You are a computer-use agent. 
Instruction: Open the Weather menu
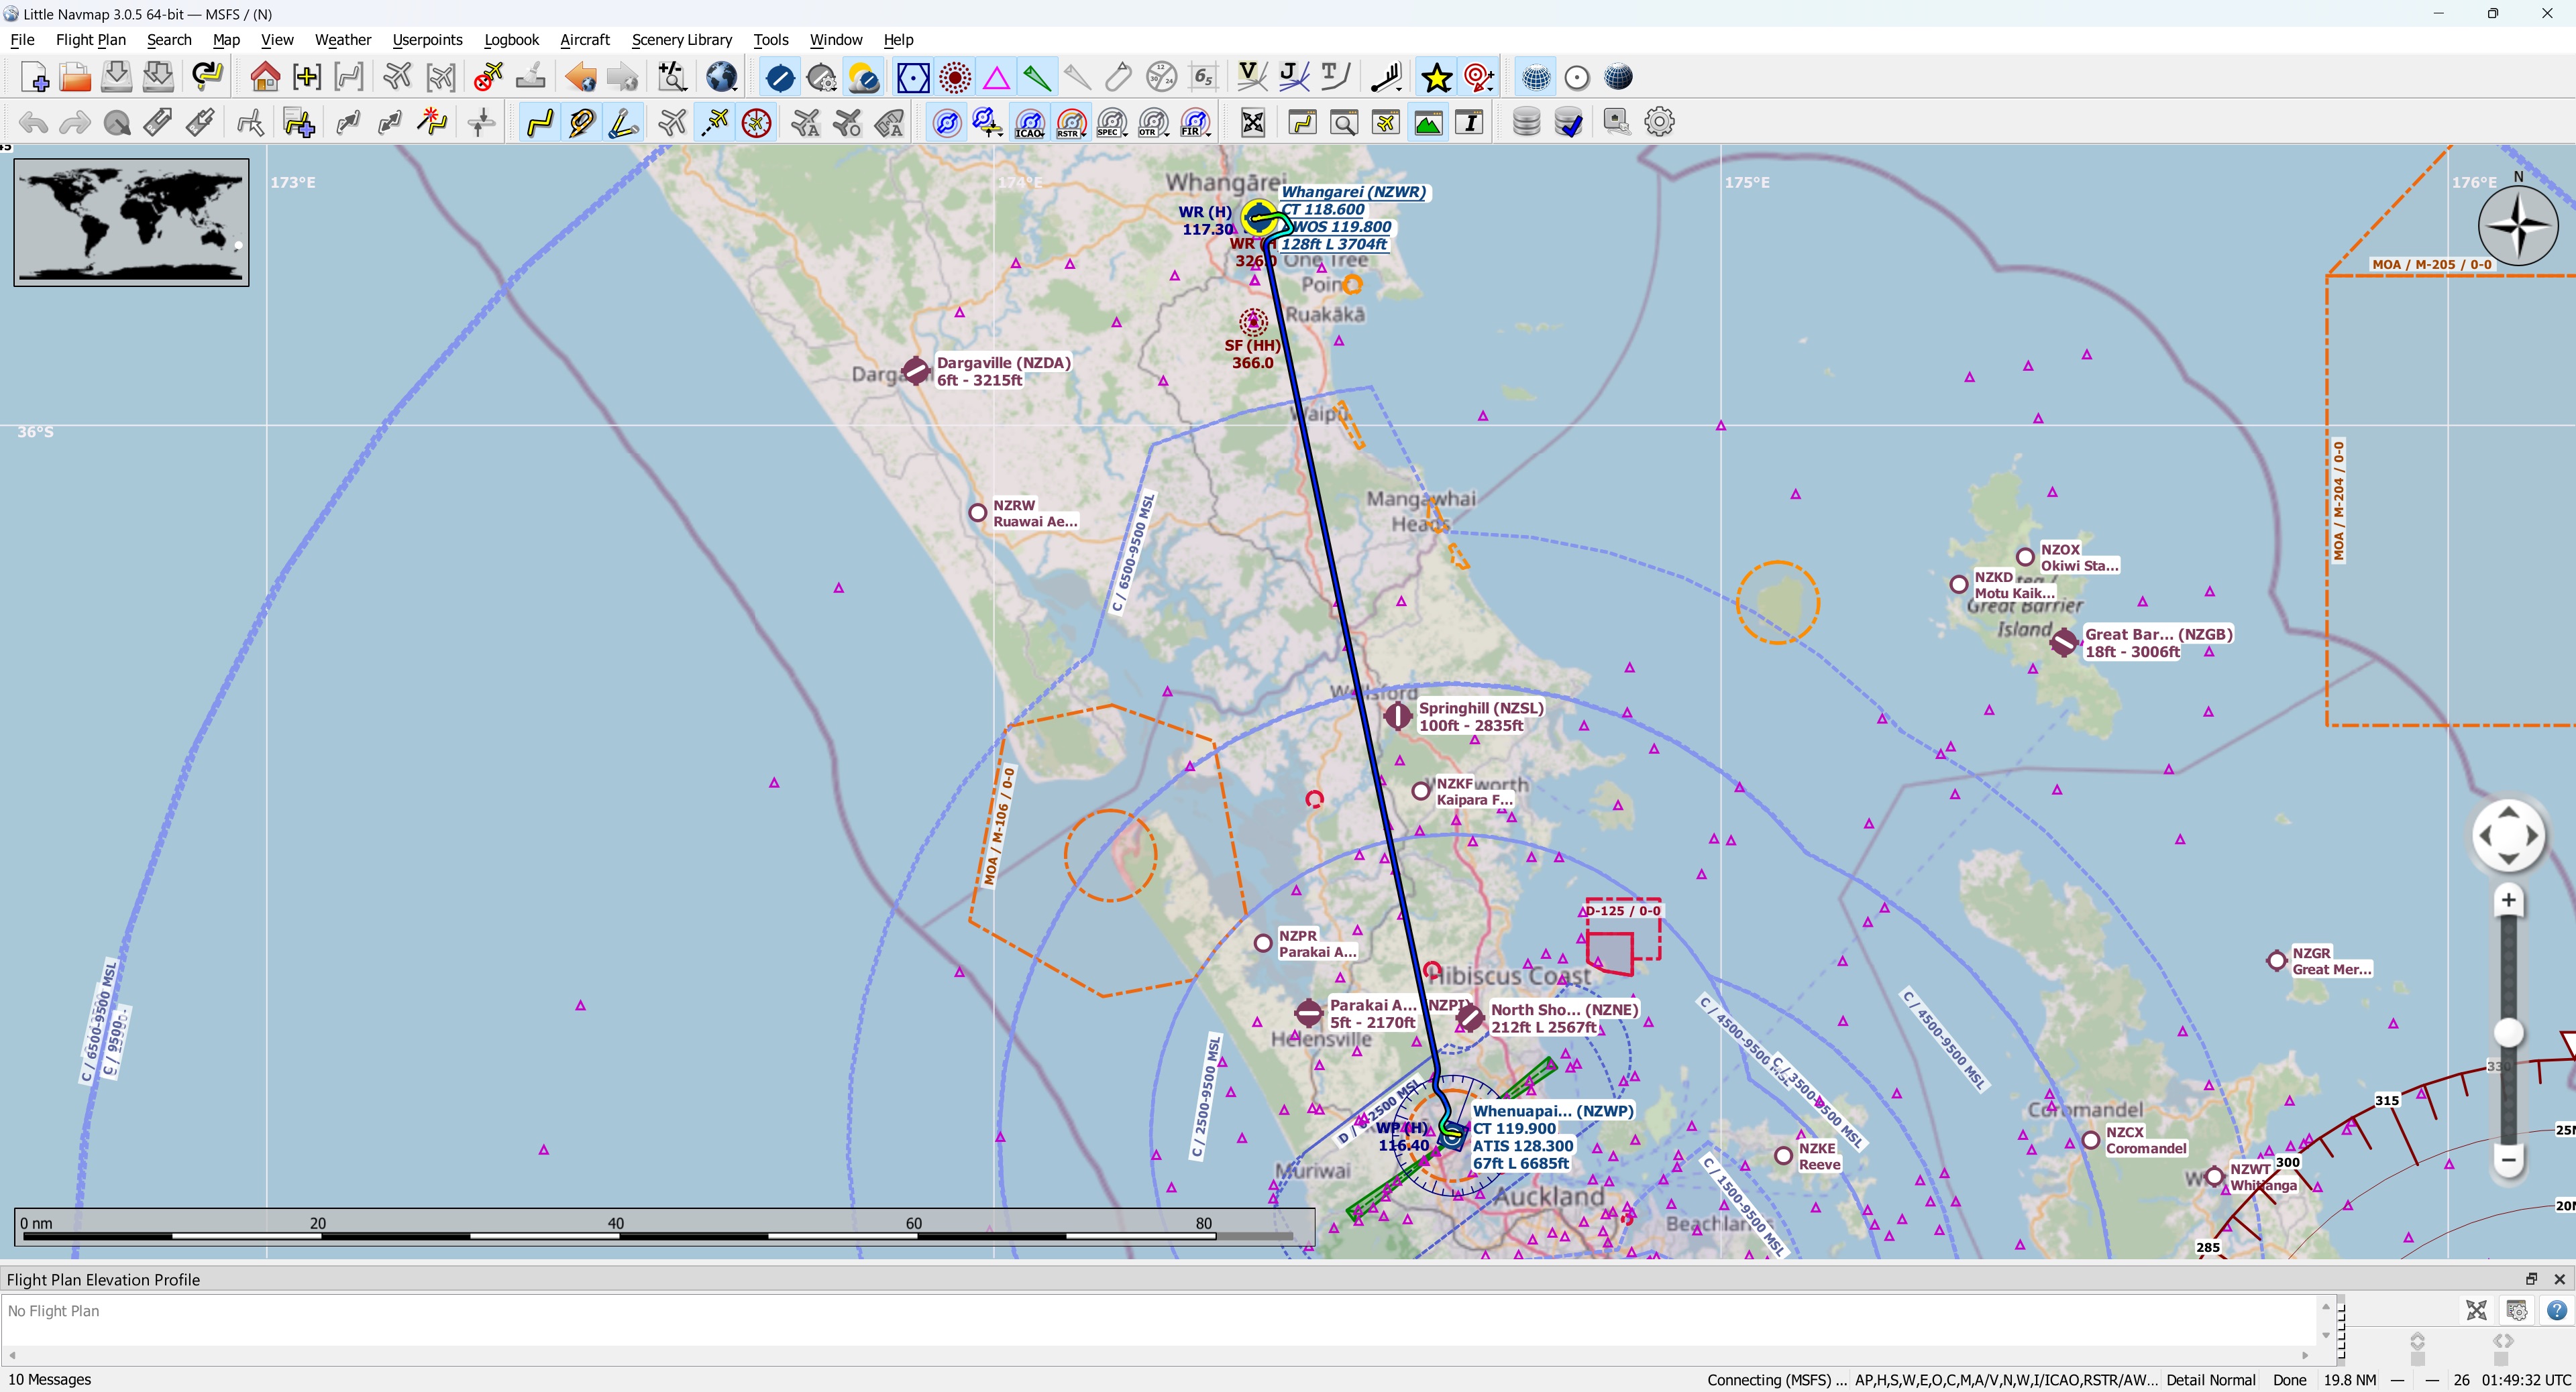coord(343,40)
